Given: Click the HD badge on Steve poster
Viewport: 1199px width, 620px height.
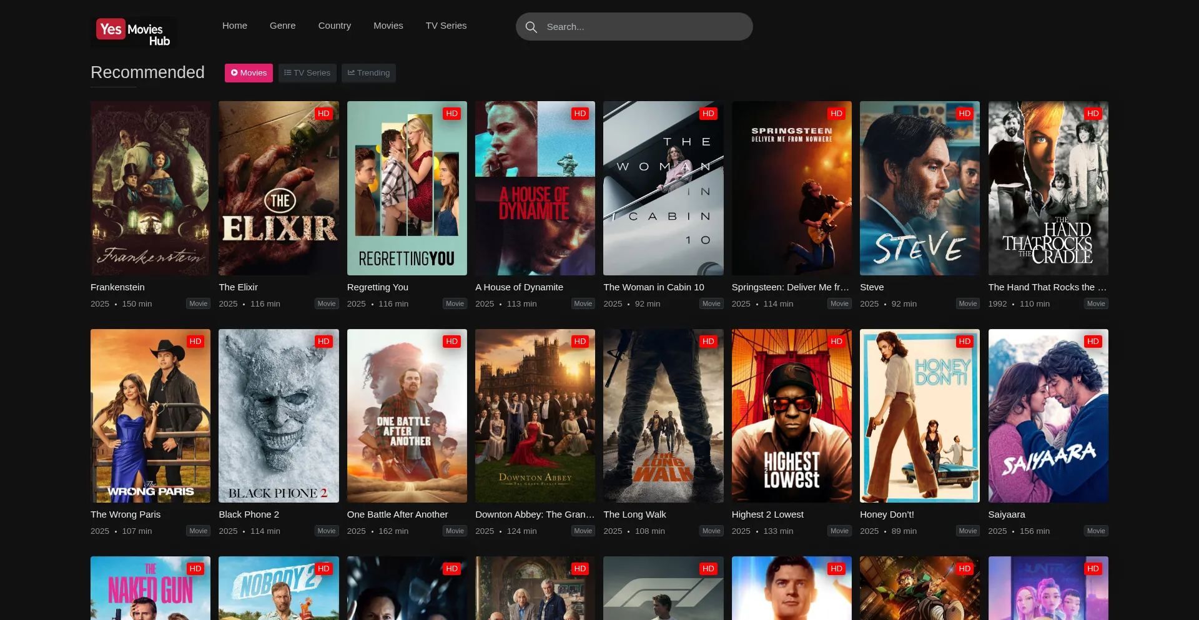Looking at the screenshot, I should pyautogui.click(x=964, y=114).
